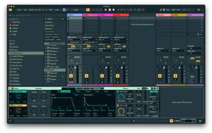Click the browser search field
Screen dimensions: 212x133
41,15
